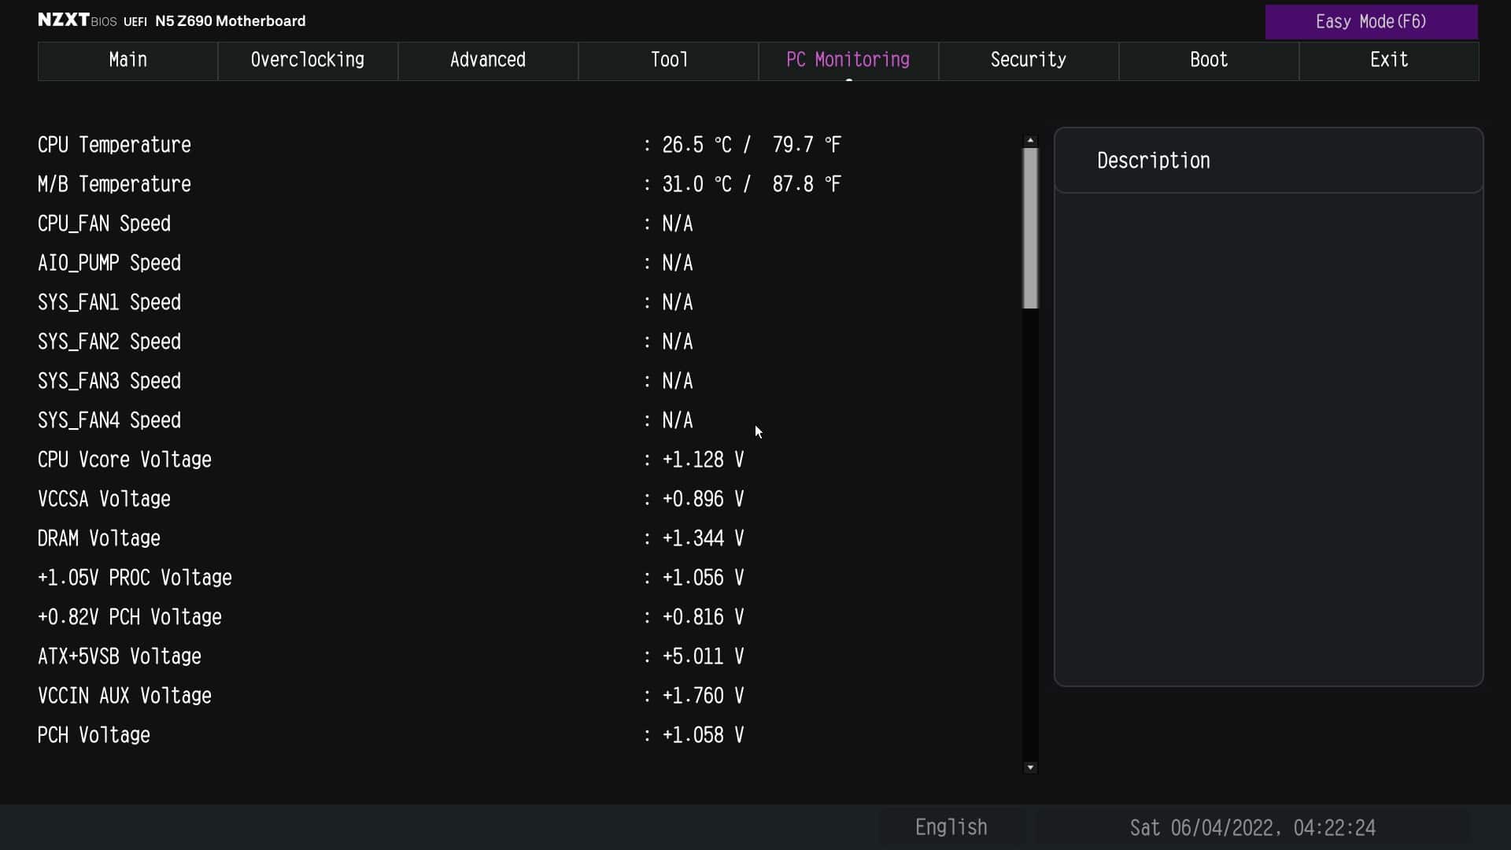The width and height of the screenshot is (1511, 850).
Task: Click the 26.5 °C CPU temperature value
Action: click(696, 145)
